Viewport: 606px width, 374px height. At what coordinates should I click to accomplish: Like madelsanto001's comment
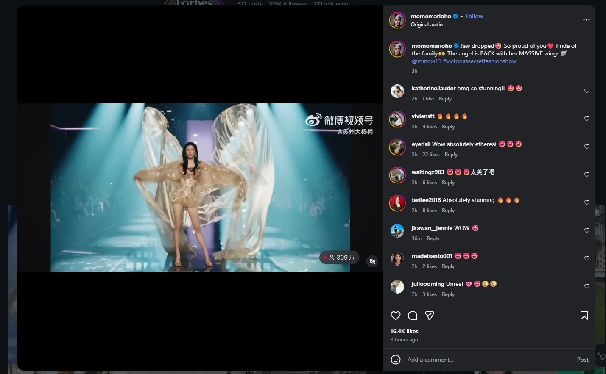tap(587, 258)
